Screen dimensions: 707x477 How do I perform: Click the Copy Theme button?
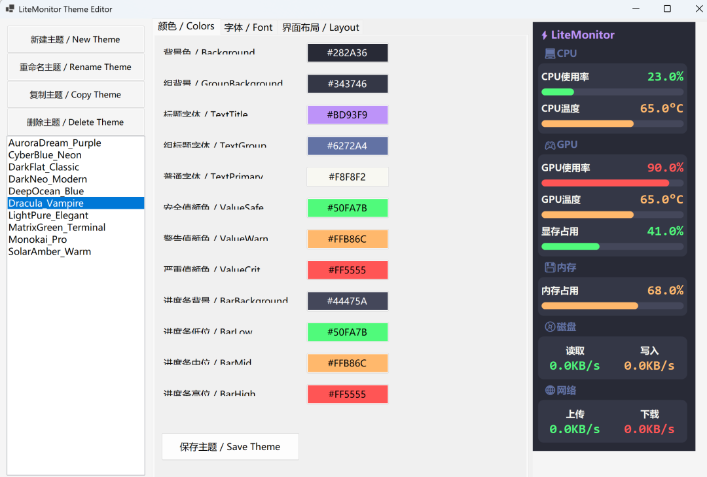click(75, 95)
